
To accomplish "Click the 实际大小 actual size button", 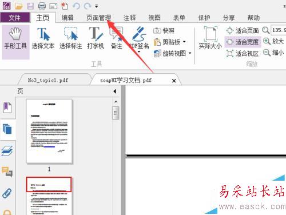I will [x=210, y=38].
